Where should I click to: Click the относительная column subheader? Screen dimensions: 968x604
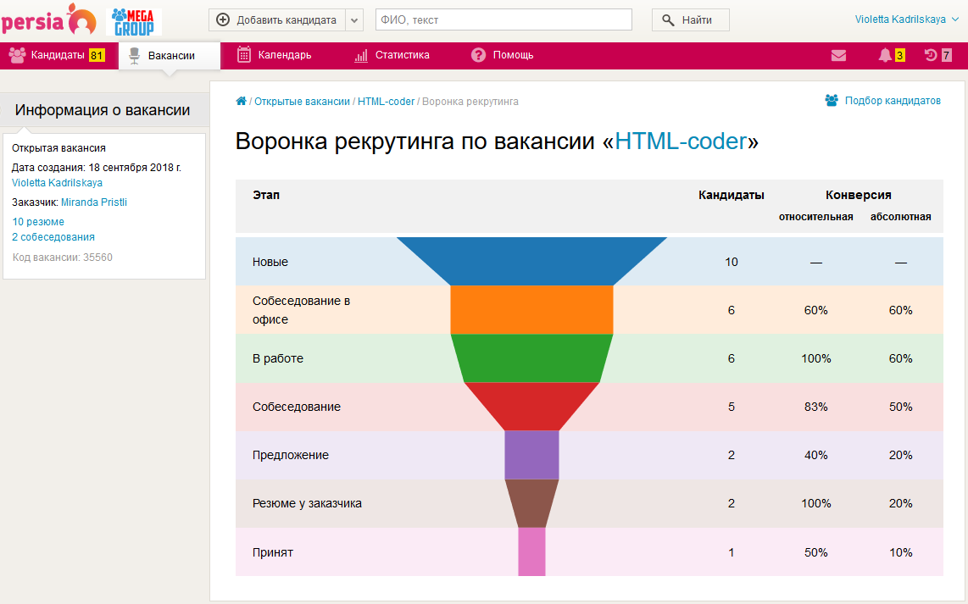pyautogui.click(x=815, y=217)
